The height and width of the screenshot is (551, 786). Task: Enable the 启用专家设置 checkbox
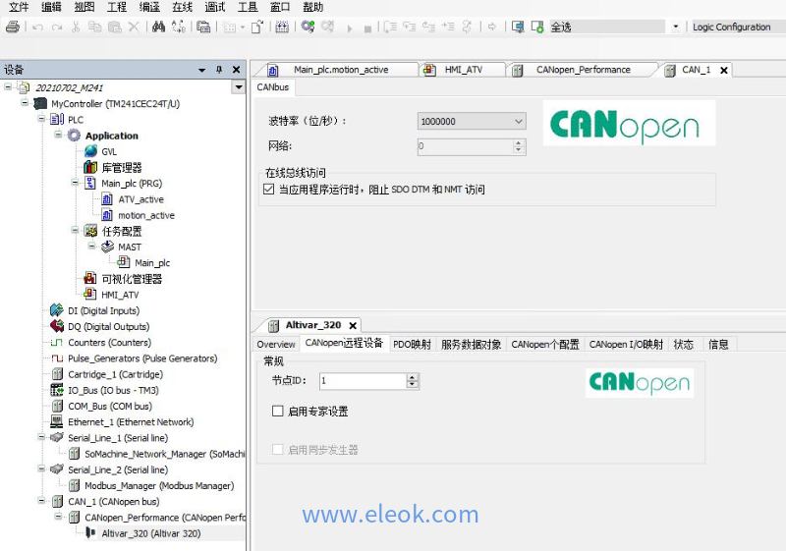pos(278,411)
